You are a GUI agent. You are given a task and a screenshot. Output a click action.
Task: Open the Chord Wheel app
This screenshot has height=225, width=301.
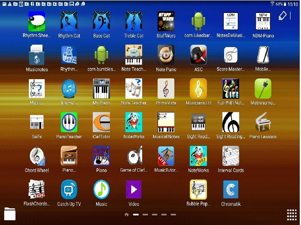point(37,156)
